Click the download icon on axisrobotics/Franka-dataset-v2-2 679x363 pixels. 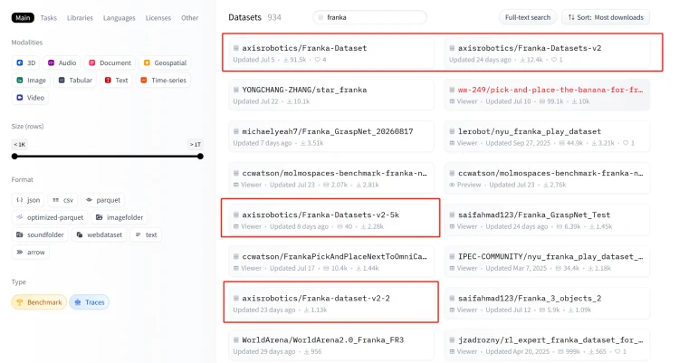click(307, 310)
